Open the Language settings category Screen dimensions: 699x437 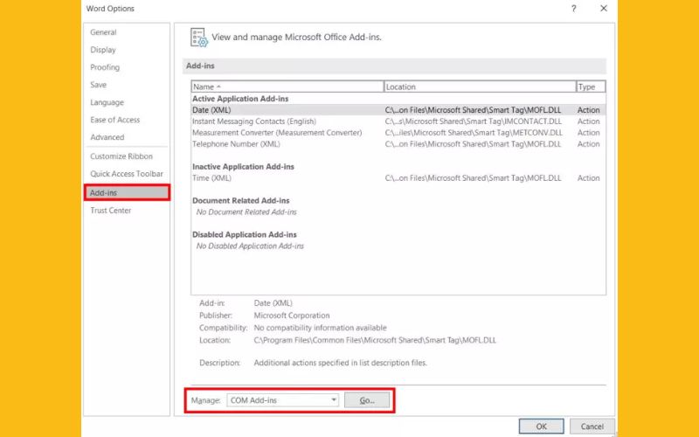coord(107,102)
